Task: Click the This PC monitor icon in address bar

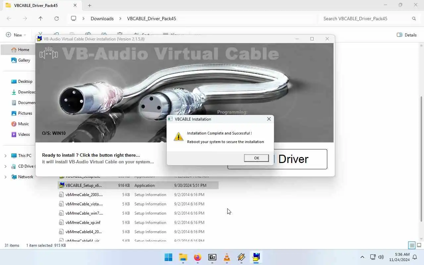Action: 74,19
